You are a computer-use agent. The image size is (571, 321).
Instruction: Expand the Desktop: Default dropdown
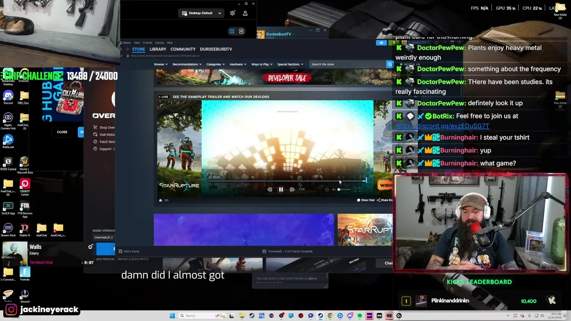coord(201,13)
